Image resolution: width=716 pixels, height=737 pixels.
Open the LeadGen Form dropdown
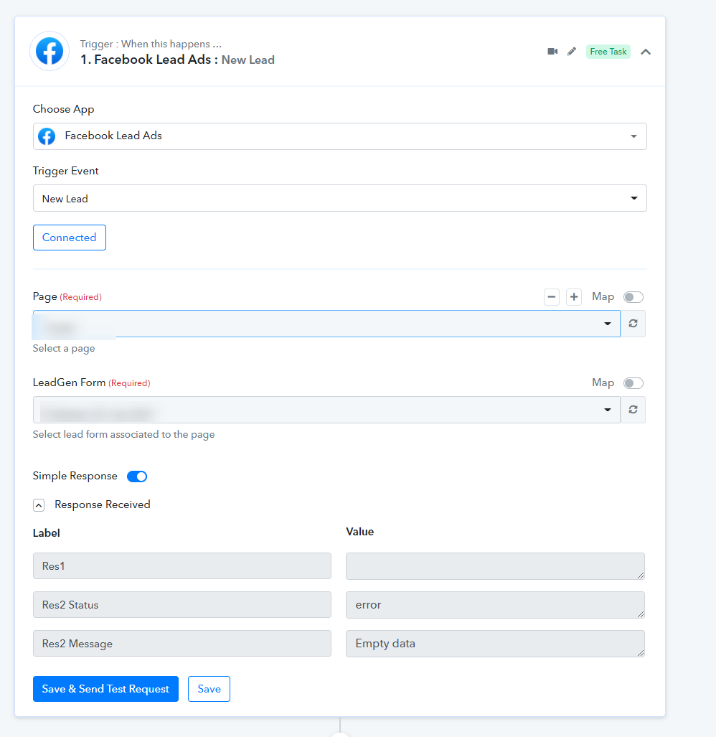[326, 410]
